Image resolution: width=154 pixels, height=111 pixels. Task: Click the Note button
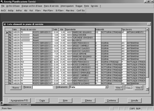point(65,101)
